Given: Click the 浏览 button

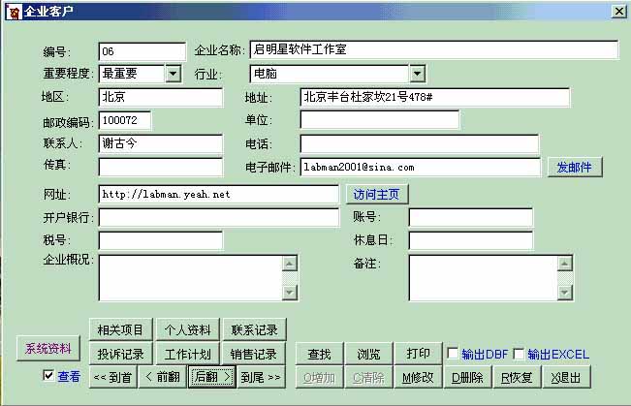Looking at the screenshot, I should 369,354.
